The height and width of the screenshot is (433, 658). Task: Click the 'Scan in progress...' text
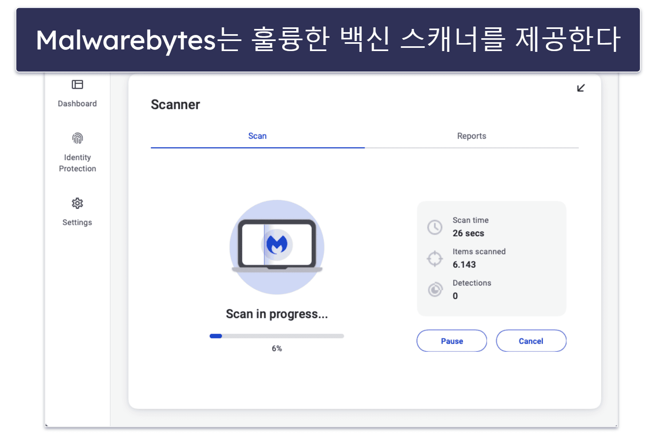click(x=277, y=314)
